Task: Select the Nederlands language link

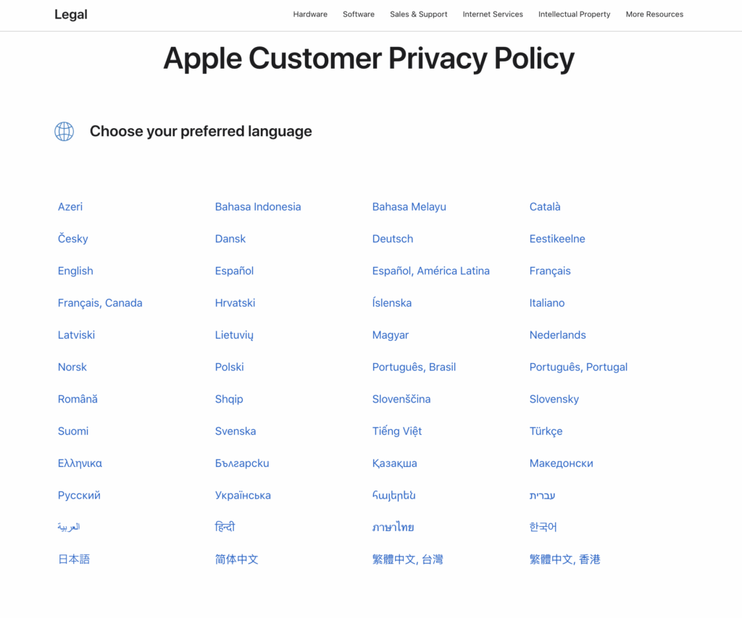Action: [x=558, y=335]
